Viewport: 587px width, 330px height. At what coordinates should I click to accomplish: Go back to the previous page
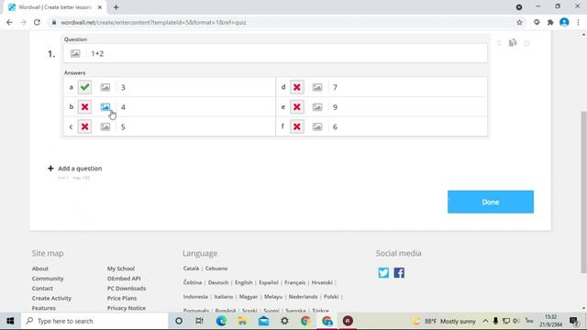point(9,22)
